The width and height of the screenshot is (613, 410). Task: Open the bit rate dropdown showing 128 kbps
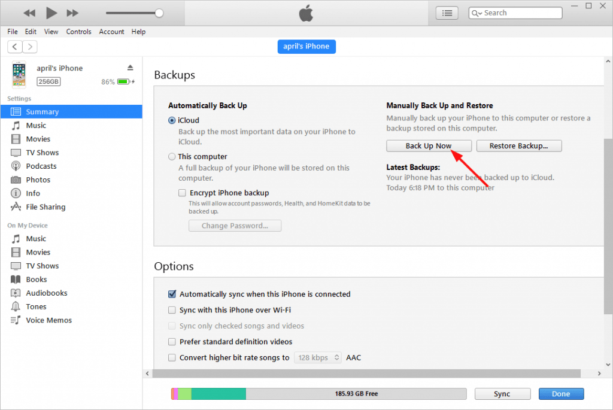coord(317,357)
